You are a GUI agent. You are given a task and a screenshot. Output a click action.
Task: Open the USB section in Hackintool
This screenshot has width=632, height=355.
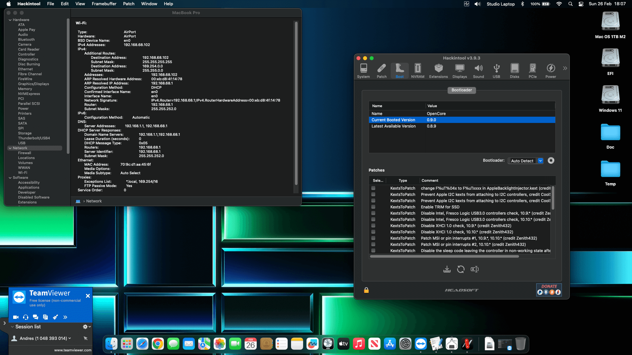[x=496, y=71]
